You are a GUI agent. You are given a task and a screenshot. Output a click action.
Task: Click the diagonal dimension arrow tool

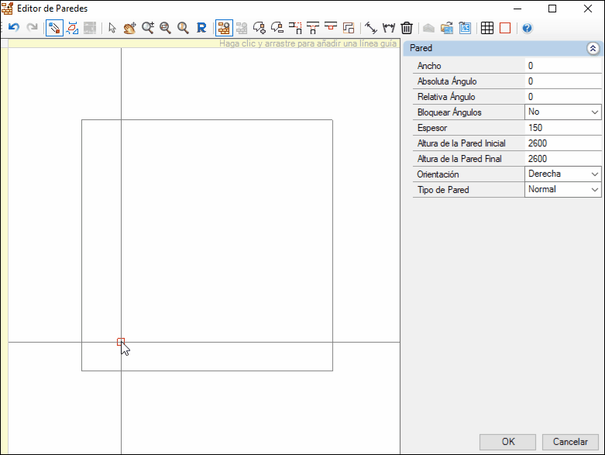(371, 28)
